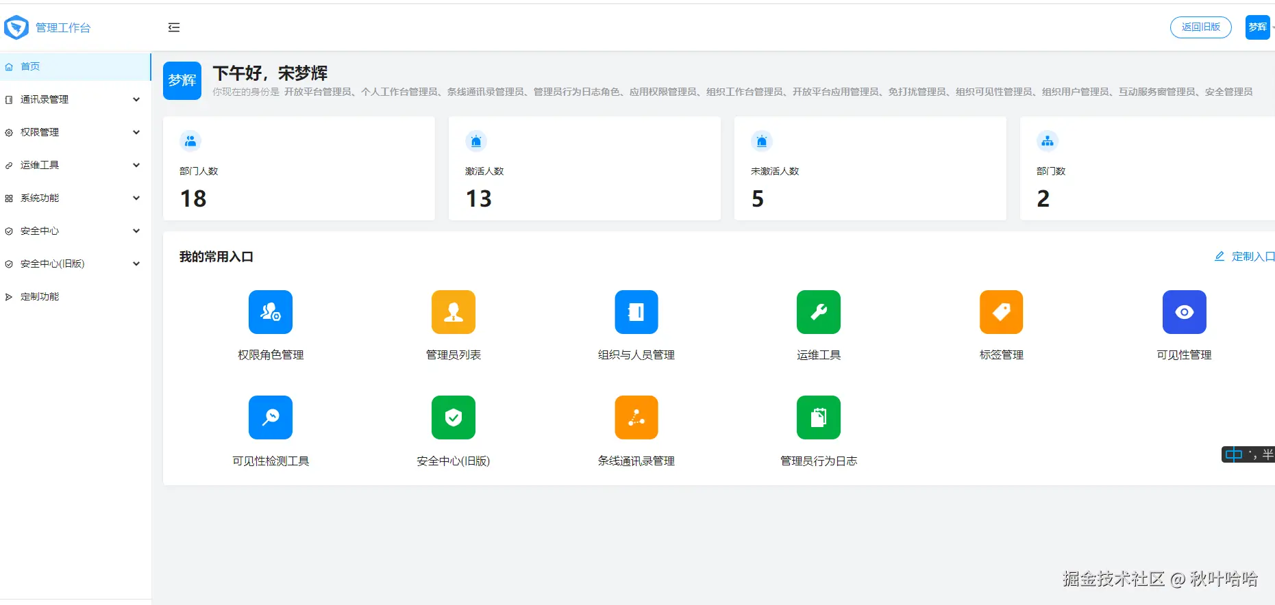Expand 权限管理 chevron
Image resolution: width=1275 pixels, height=605 pixels.
coord(136,132)
